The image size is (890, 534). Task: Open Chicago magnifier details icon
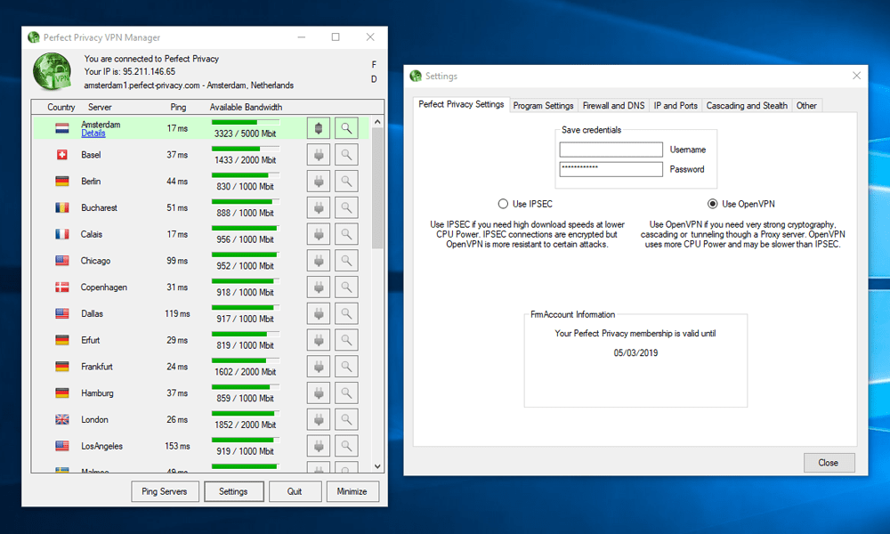tap(346, 261)
